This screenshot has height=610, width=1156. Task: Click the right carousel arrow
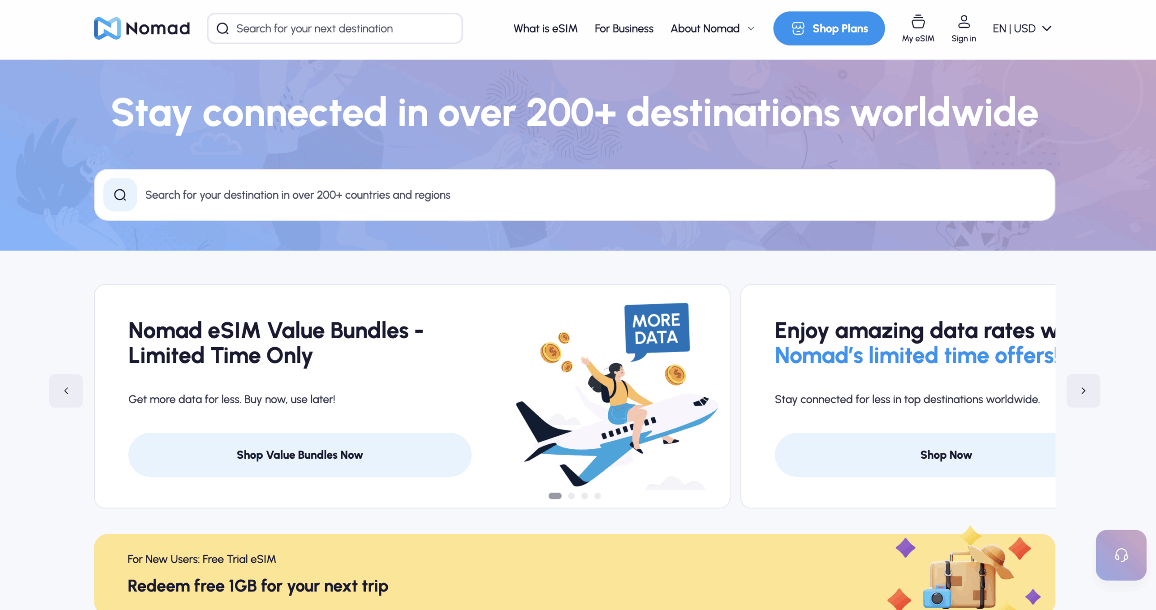tap(1083, 391)
